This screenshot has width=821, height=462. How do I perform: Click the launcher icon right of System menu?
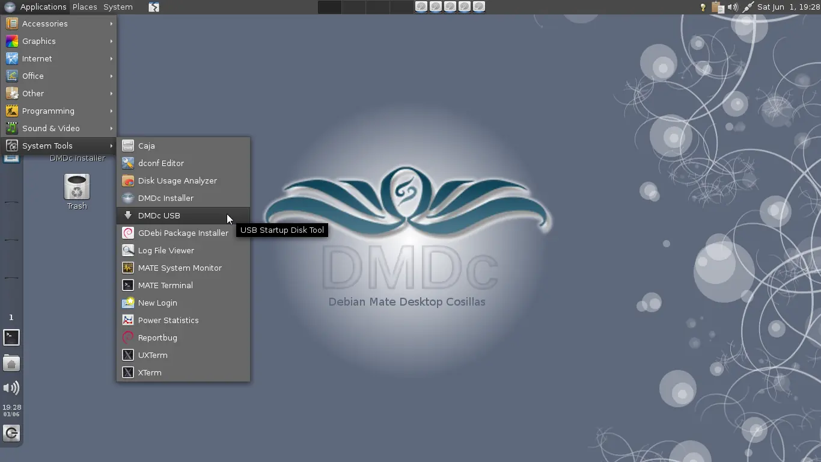pyautogui.click(x=154, y=7)
